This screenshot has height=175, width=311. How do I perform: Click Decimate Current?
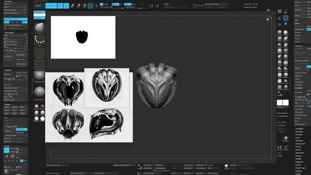pos(16,91)
